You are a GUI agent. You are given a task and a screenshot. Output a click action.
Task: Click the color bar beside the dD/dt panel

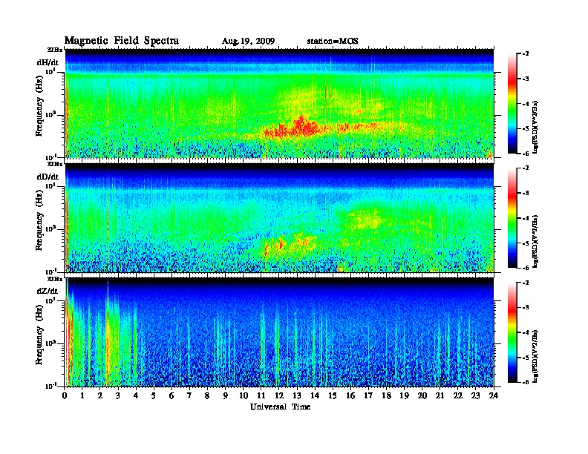tap(512, 217)
